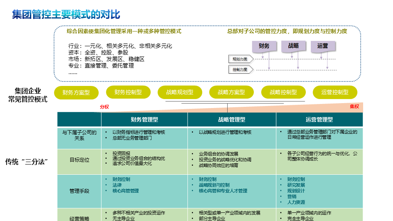
Task: Select the 财务控制型 oval shape
Action: pyautogui.click(x=128, y=92)
